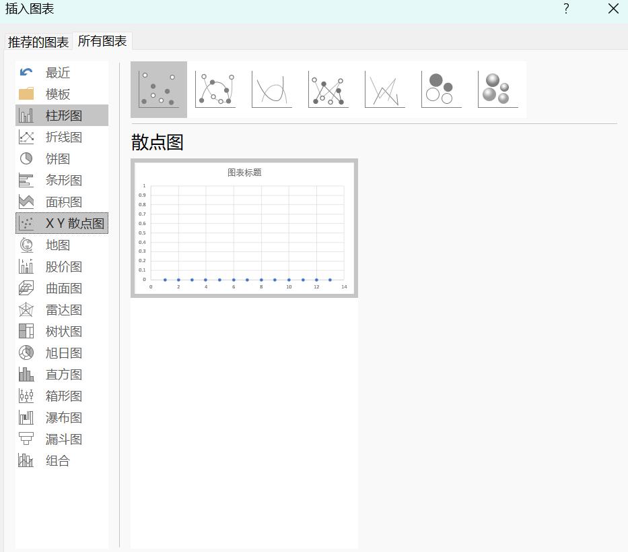This screenshot has height=552, width=628.
Task: Select the 漏斗图 funnel chart category
Action: tap(62, 439)
